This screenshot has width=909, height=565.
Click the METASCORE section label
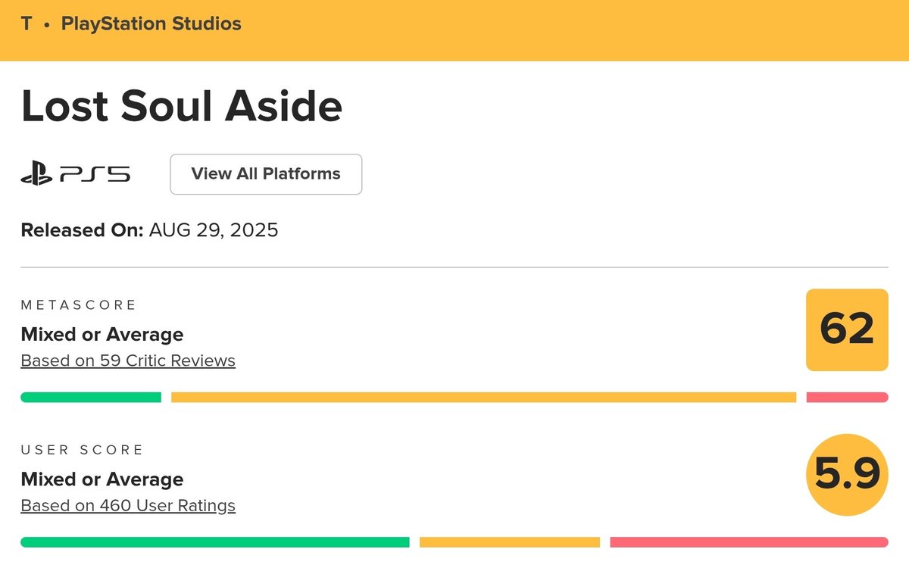(x=79, y=305)
